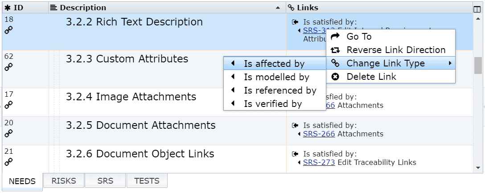Screen dimensions: 485x193
Task: Open the SRS-266 link in row 3.2.5
Action: (319, 134)
